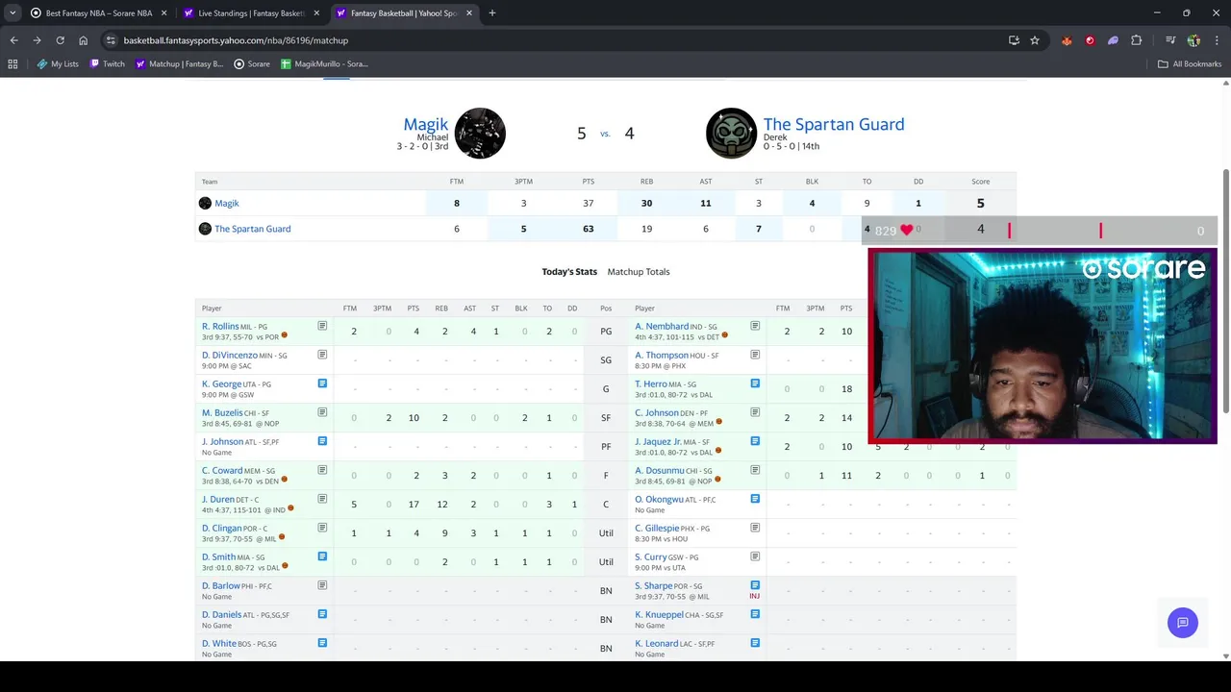Focus the address bar URL field
Screen dimensions: 1231x692
(558, 40)
